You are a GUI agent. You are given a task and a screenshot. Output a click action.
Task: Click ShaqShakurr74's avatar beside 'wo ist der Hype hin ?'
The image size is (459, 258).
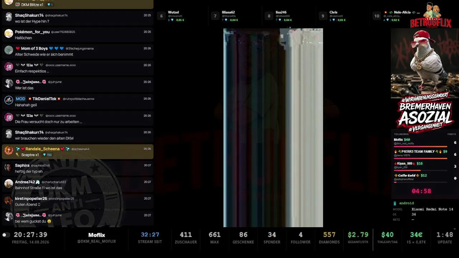tap(9, 17)
